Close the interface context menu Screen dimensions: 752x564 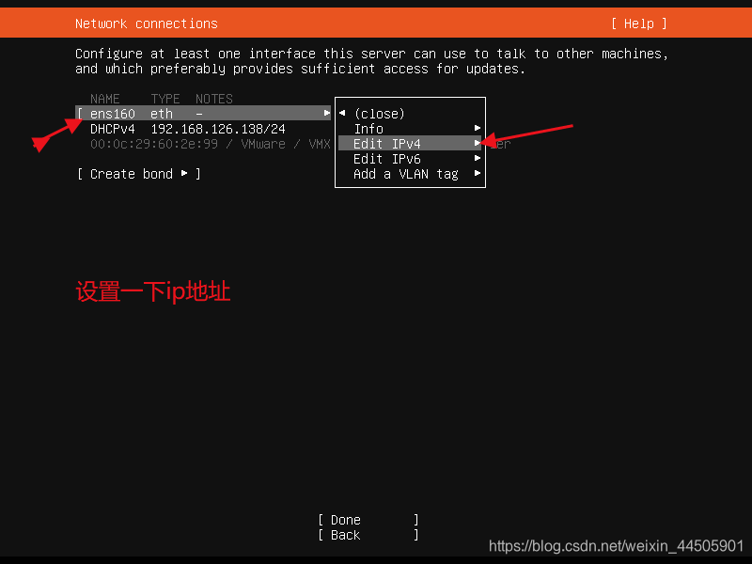(380, 114)
